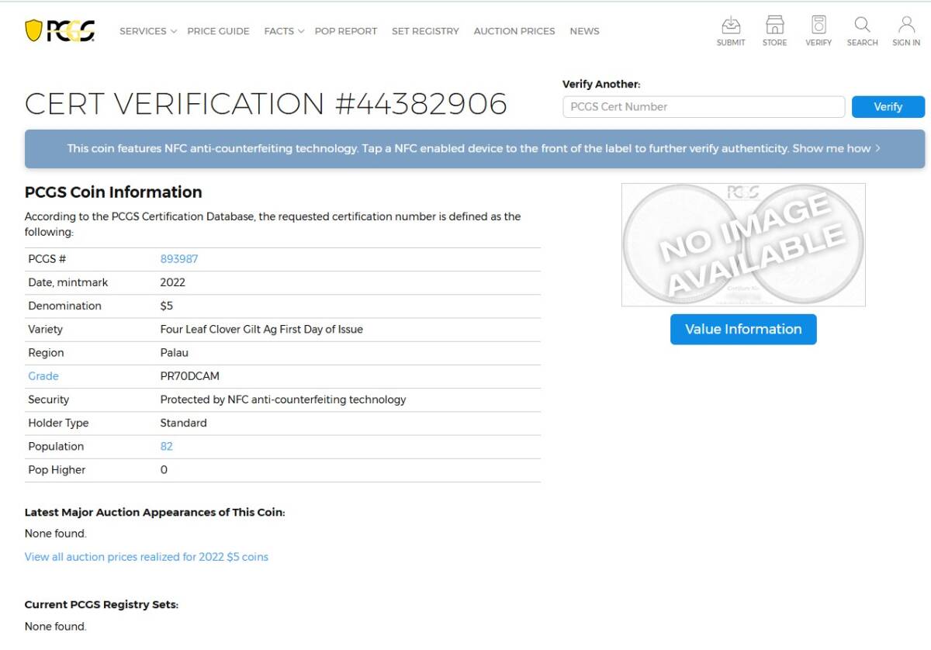Click 'Current PCGS Registry Sets' heading
Viewport: 931px width, 650px height.
click(102, 605)
